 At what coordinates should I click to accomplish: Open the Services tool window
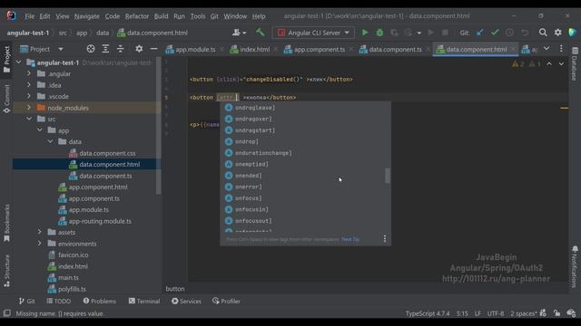click(x=186, y=302)
